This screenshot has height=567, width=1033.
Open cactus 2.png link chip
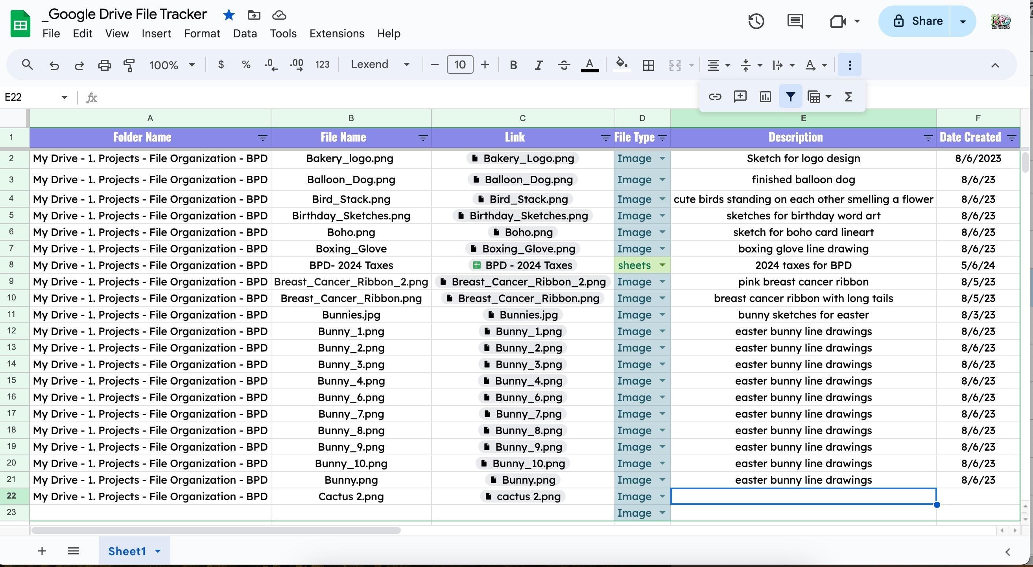click(522, 496)
